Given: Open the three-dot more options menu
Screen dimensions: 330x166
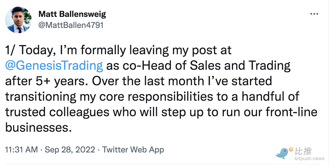Looking at the screenshot, I should (314, 14).
